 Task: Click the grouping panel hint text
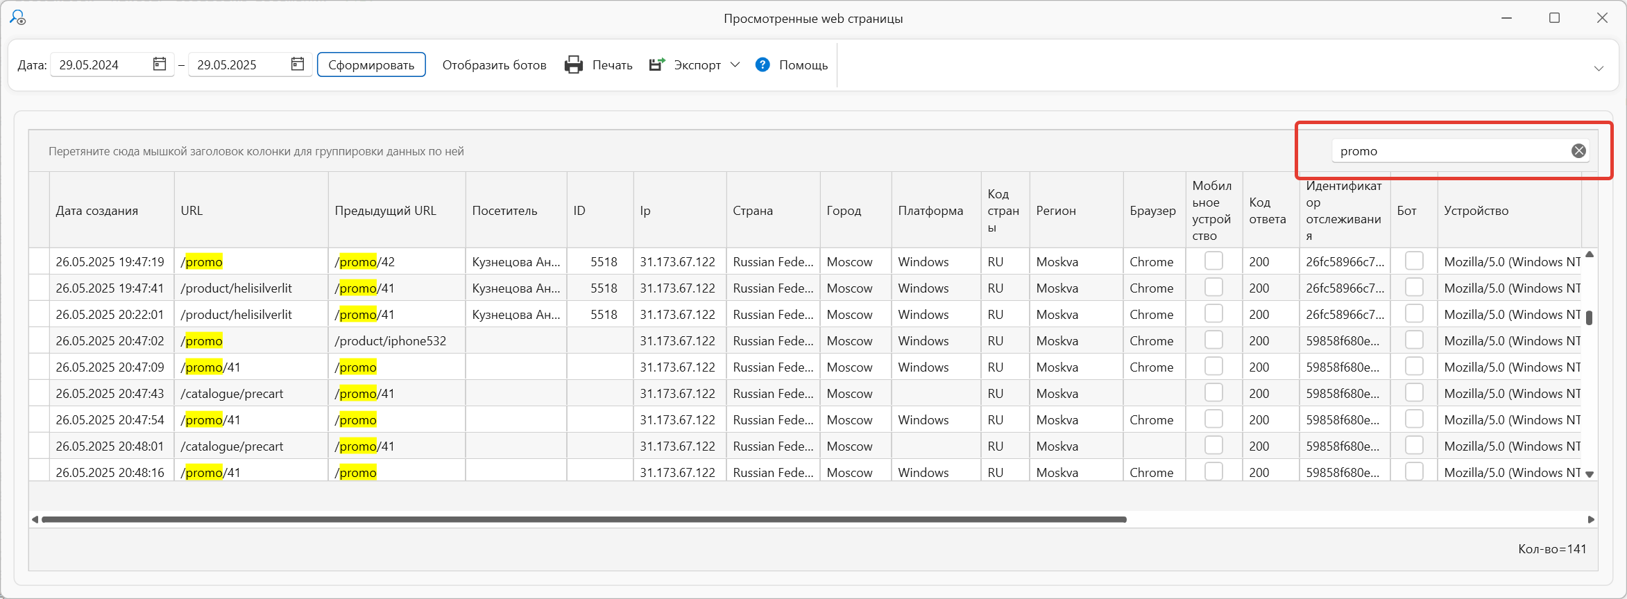[256, 151]
